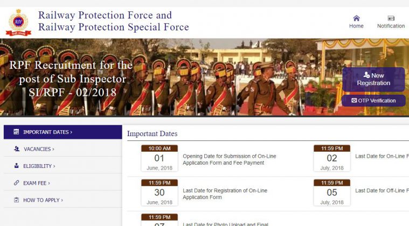Select the EXAM FEE sidebar tab
The width and height of the screenshot is (409, 226).
click(x=63, y=183)
